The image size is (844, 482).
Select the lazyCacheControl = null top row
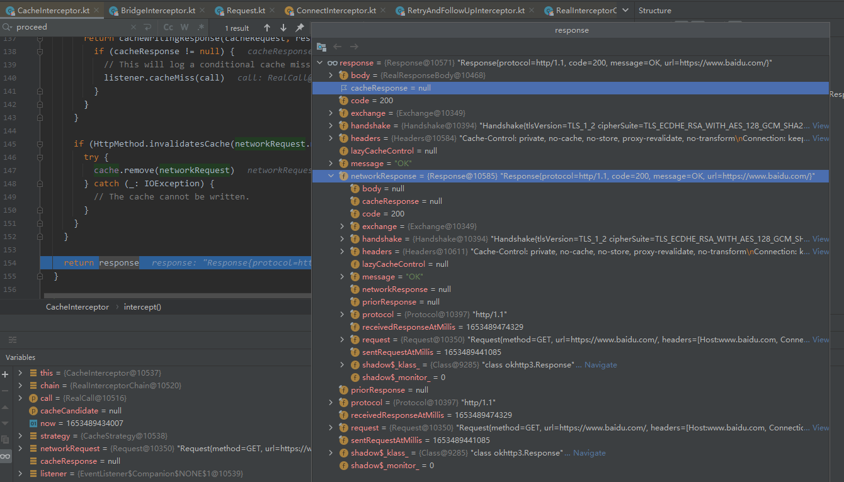click(x=571, y=151)
